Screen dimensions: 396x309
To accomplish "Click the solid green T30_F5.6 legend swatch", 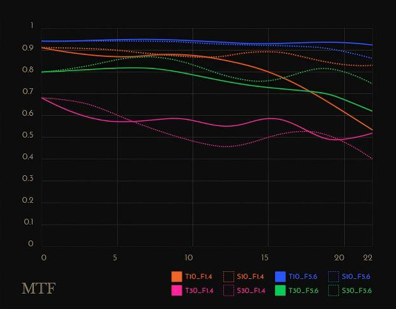I will [x=280, y=290].
